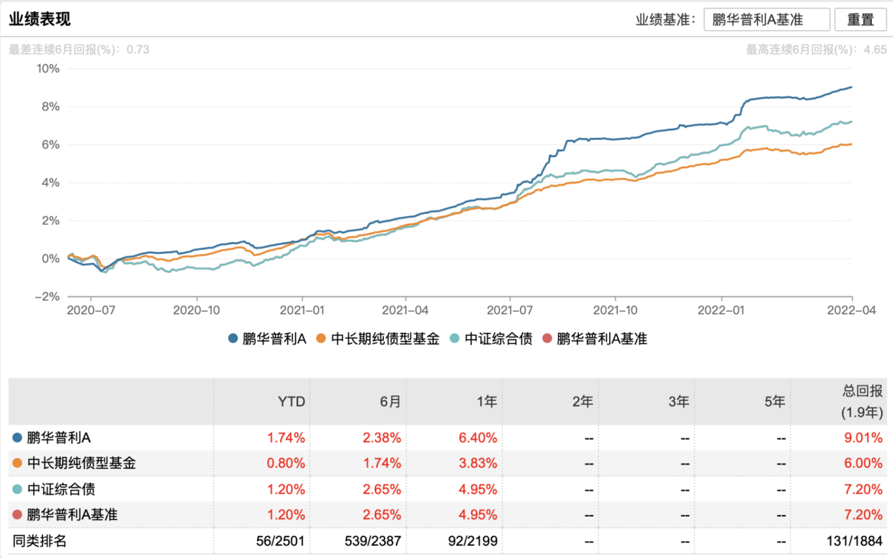Select the YTD column header

292,402
